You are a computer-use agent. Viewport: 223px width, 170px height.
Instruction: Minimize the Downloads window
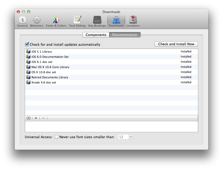(23, 12)
